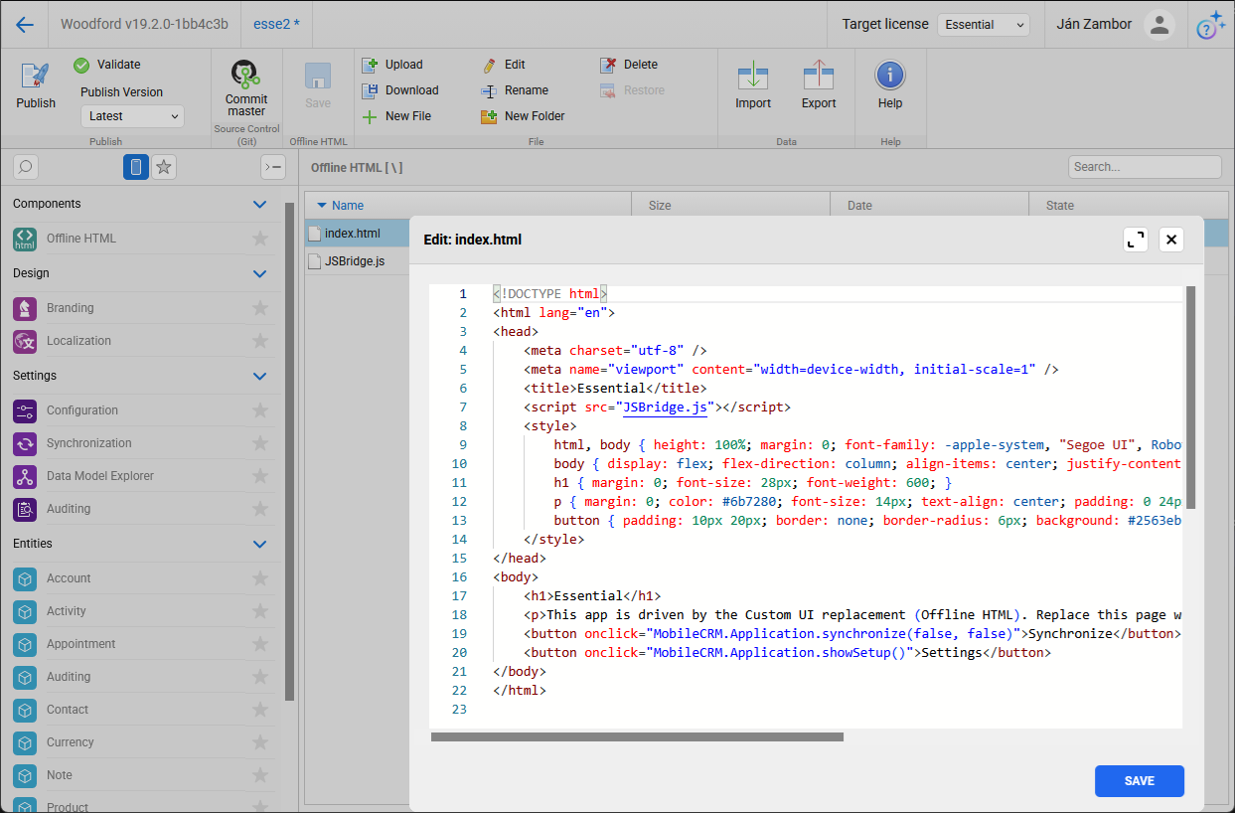1235x813 pixels.
Task: Toggle the Data Model Explorer favorite star
Action: click(260, 476)
